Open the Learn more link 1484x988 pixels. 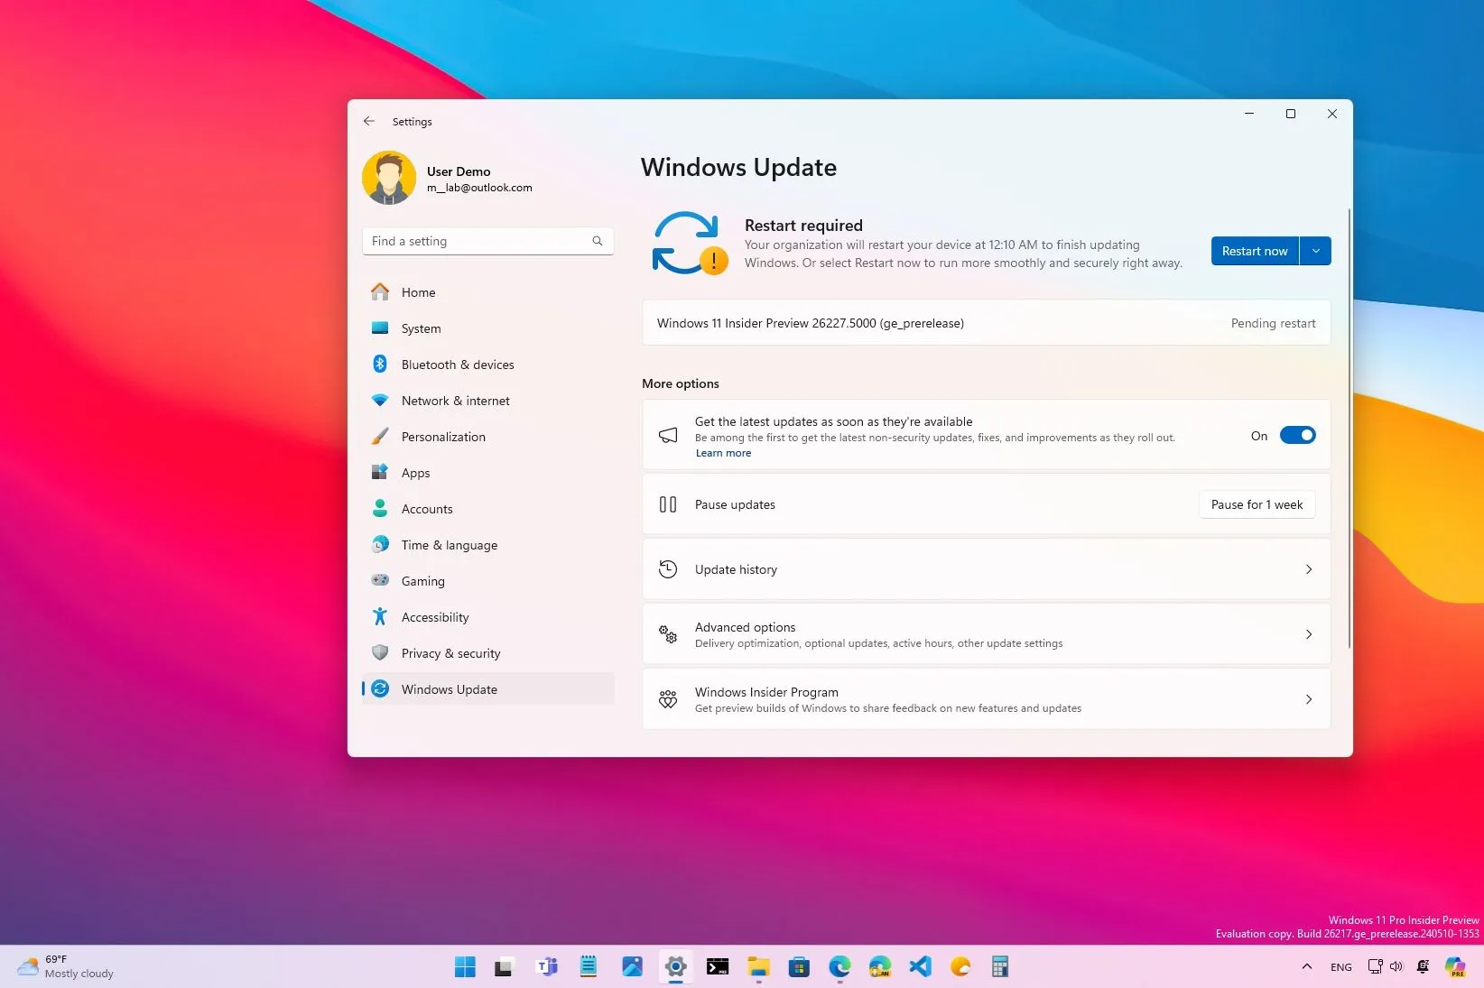tap(722, 452)
